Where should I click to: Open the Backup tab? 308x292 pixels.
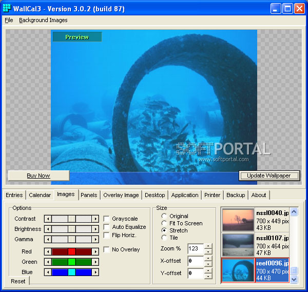(236, 195)
